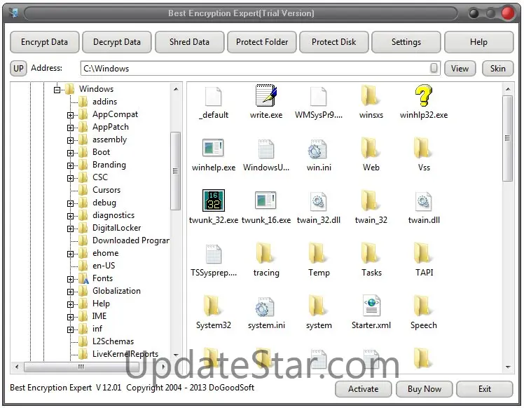Select the Tasks folder icon
Viewport: 524px width, 408px height.
(371, 253)
